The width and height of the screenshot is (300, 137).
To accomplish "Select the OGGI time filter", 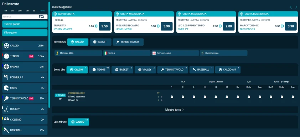I will [x=20, y=11].
